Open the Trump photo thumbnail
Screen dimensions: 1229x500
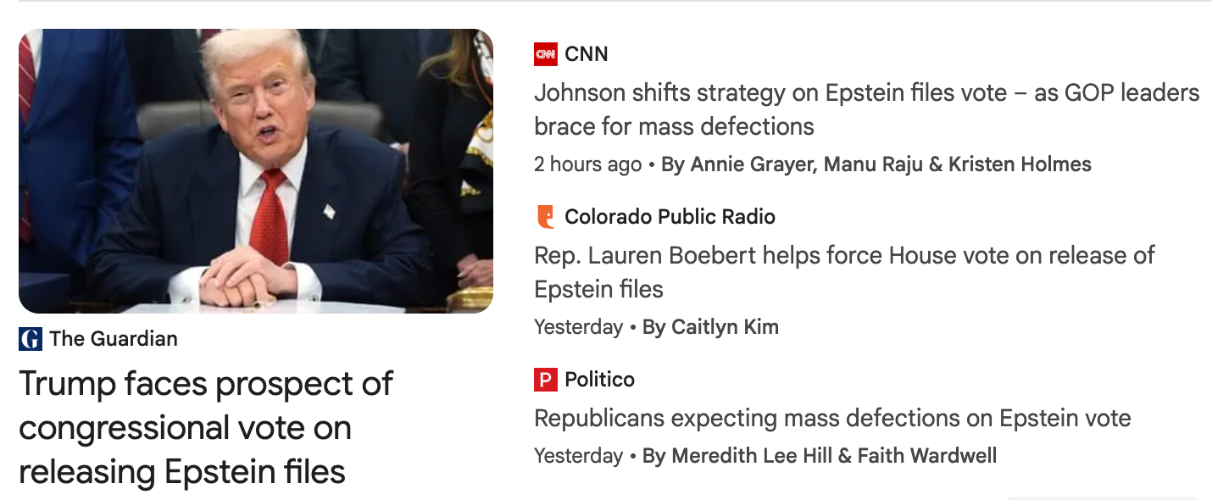coord(256,171)
